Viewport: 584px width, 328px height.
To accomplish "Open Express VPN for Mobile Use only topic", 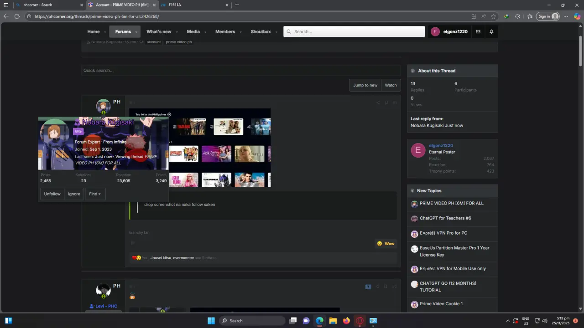I will [x=453, y=269].
